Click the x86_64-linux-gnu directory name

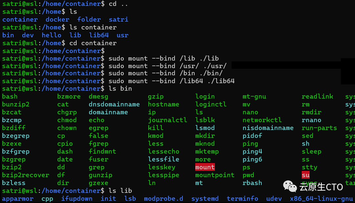[x=321, y=199]
